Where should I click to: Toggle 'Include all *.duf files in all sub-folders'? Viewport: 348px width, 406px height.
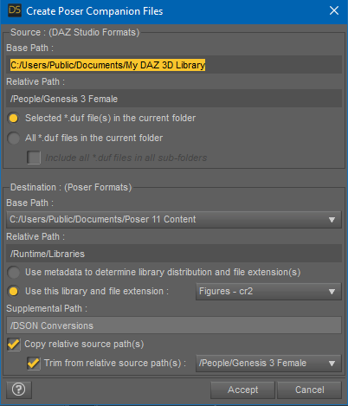click(34, 158)
